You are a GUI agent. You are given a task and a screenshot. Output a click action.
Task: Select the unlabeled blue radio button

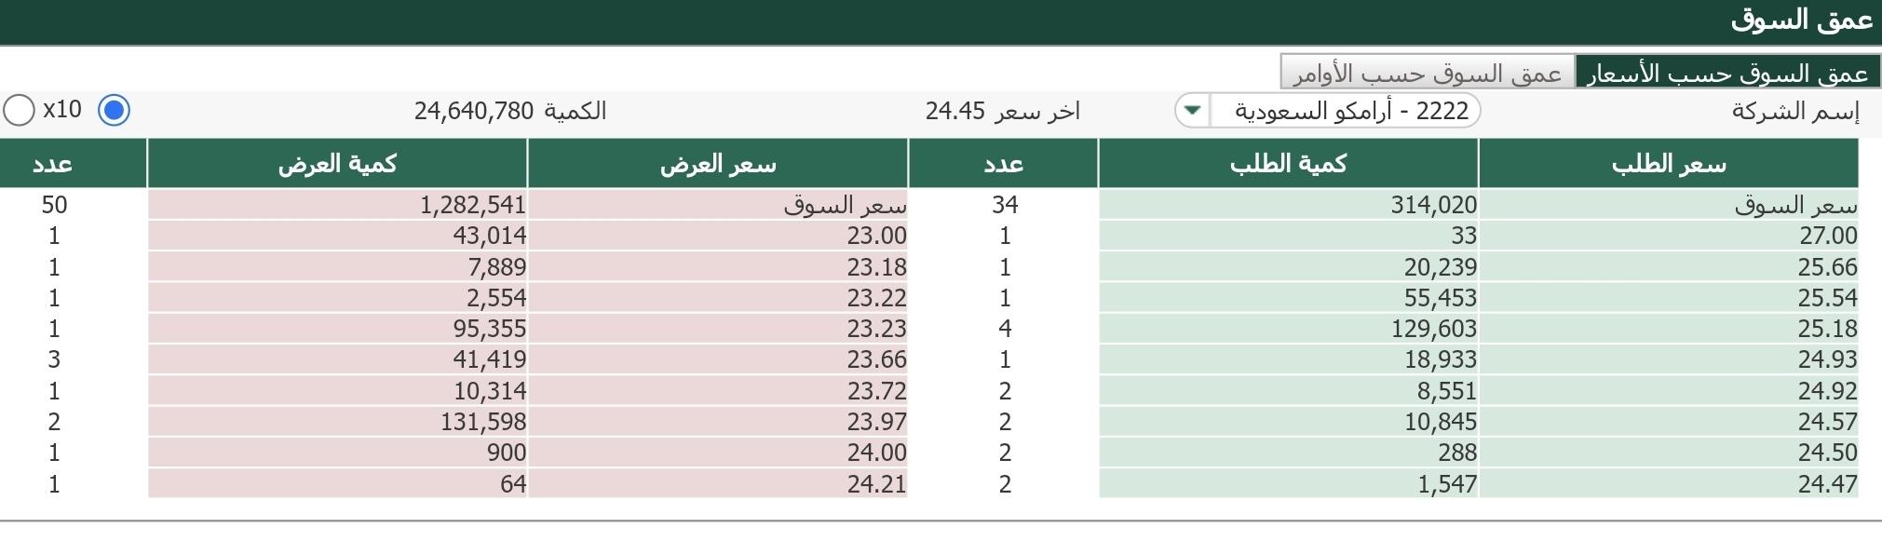click(114, 110)
